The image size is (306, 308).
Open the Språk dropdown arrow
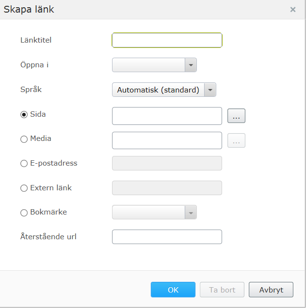tap(210, 90)
